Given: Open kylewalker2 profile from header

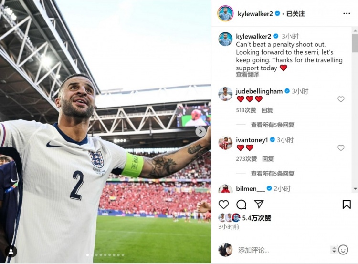Looking at the screenshot, I should [255, 14].
